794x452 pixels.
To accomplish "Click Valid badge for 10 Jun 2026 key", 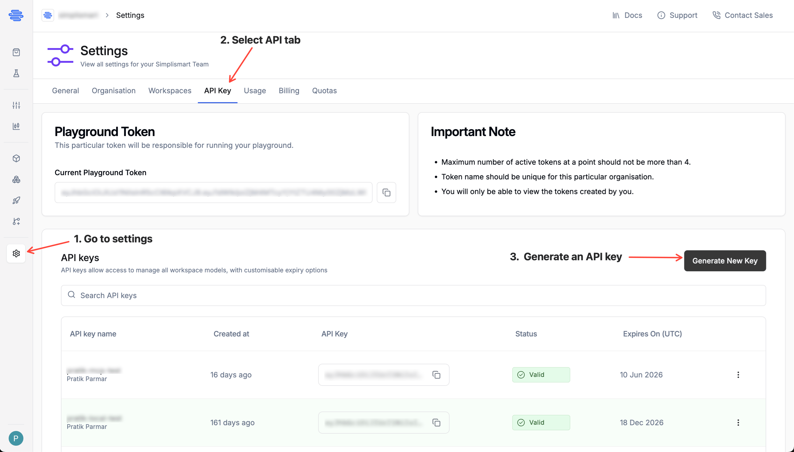I will click(541, 375).
